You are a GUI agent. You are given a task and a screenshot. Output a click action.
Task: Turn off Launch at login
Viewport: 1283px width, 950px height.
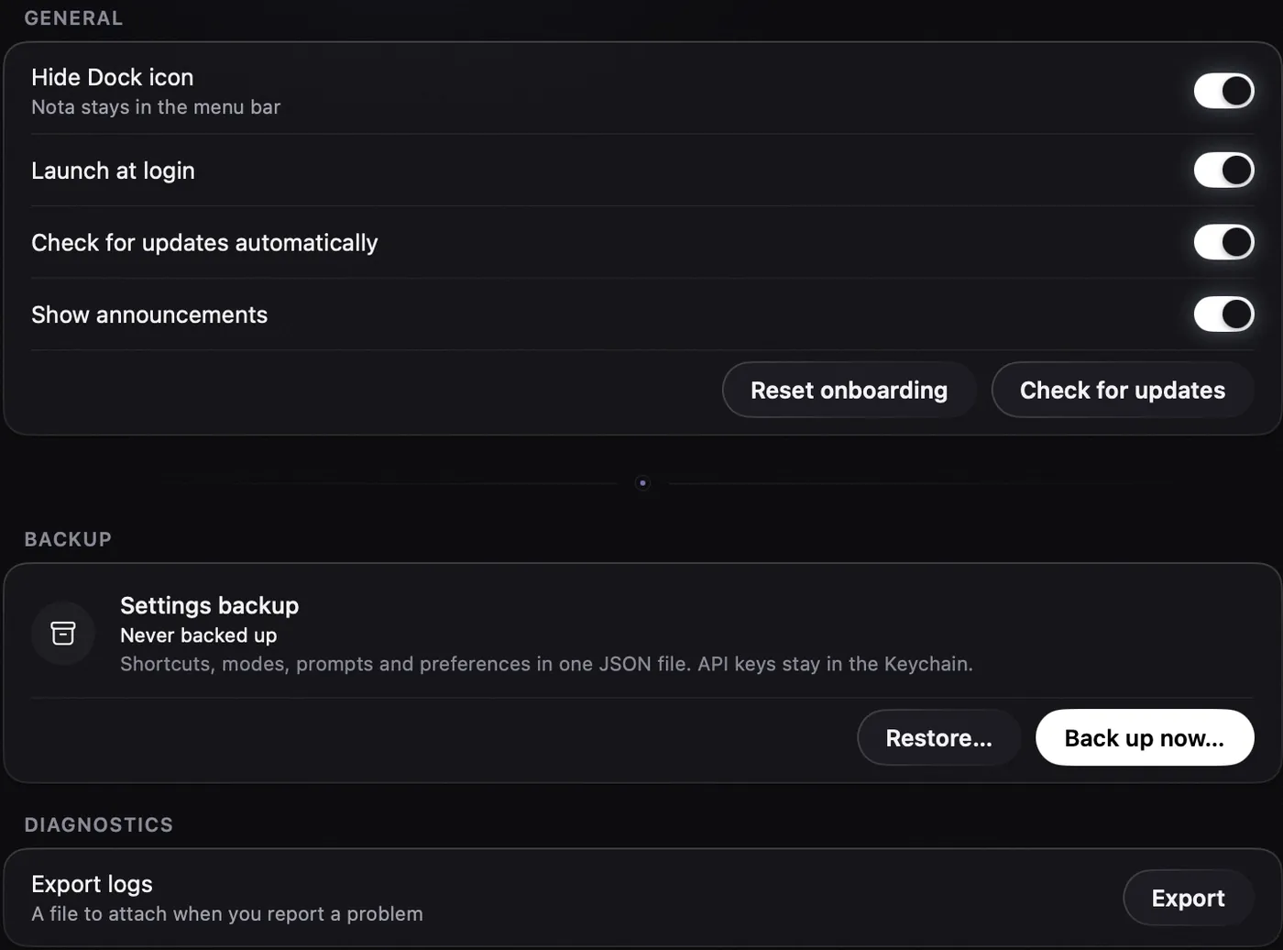coord(1223,170)
